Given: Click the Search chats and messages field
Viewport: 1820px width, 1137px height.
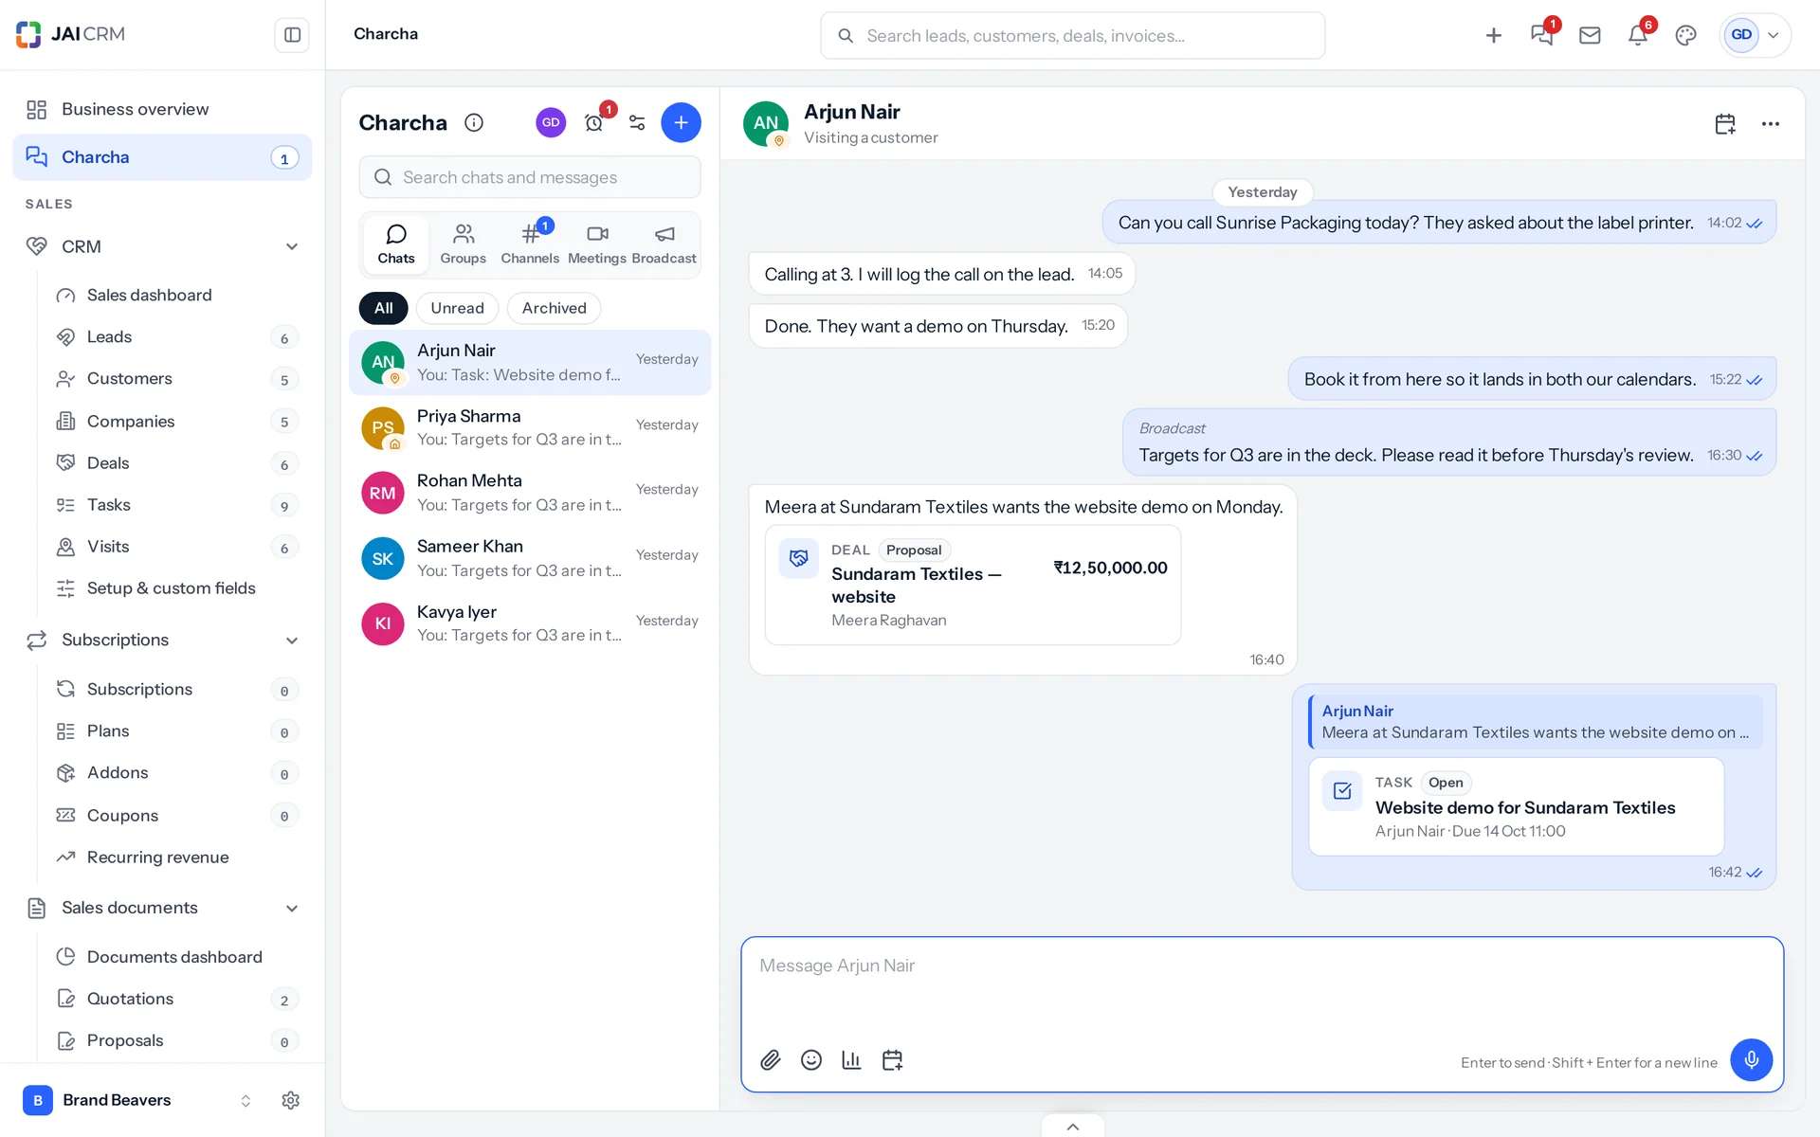Looking at the screenshot, I should point(530,177).
